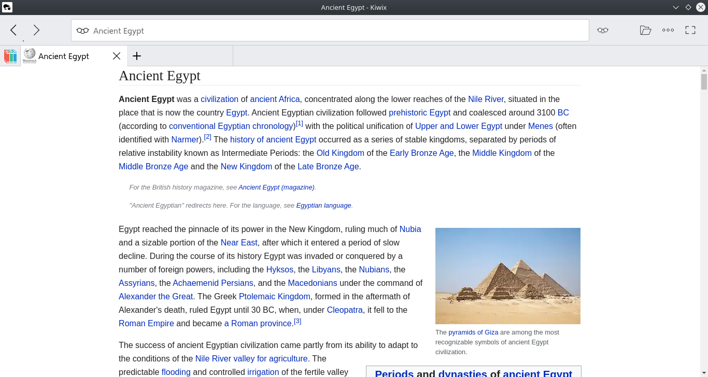Viewport: 708px width, 377px height.
Task: Follow the Menes link
Action: point(541,126)
